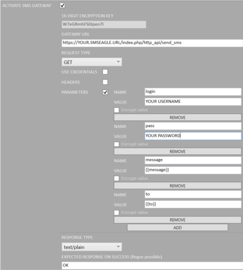
Task: Click the Gateway URL input field
Action: (152, 43)
